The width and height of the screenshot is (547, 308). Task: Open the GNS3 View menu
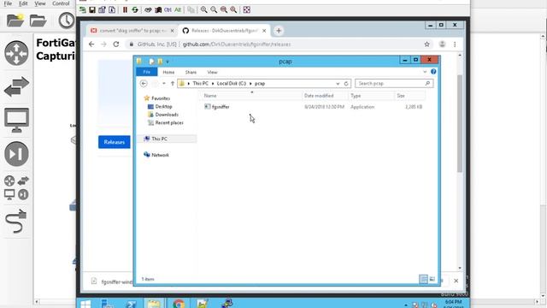[40, 3]
